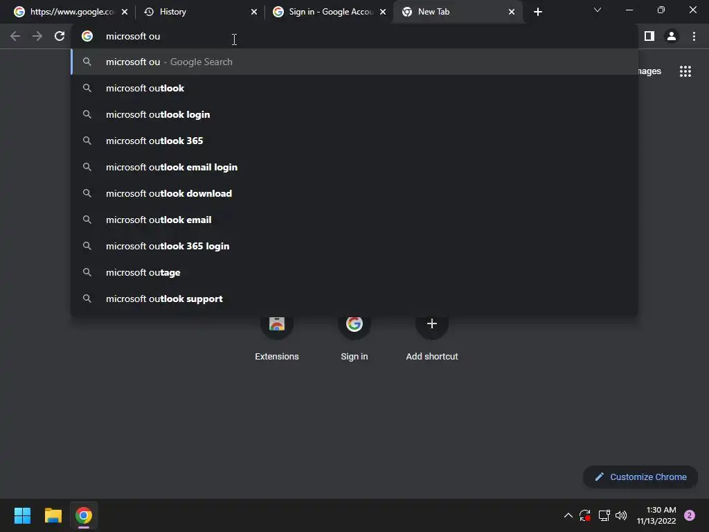This screenshot has width=709, height=532.
Task: Click the Google icon in address bar
Action: click(x=87, y=36)
